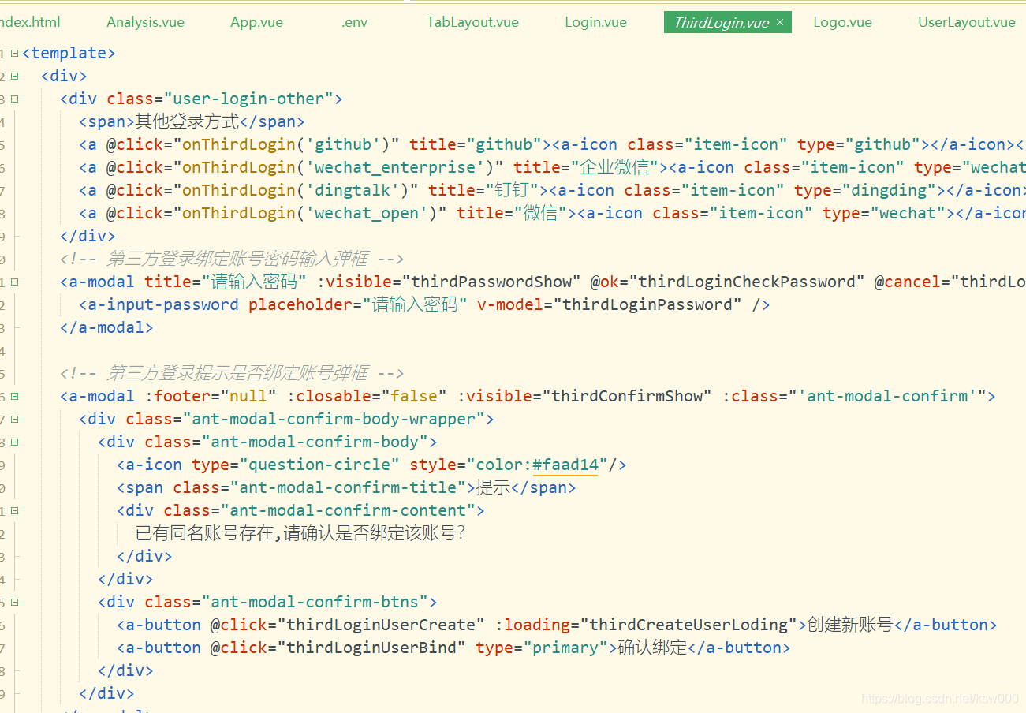Switch to the .env file tab
This screenshot has width=1026, height=713.
[355, 22]
